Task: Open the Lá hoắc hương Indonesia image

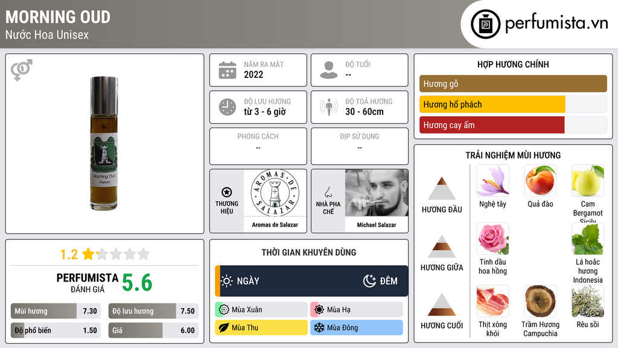Action: tap(588, 239)
